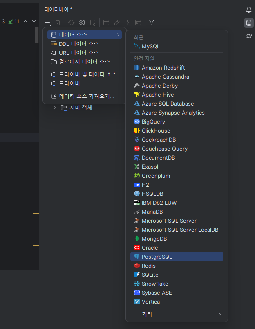Choose ClickHouse data source
This screenshot has width=255, height=329.
pos(177,131)
